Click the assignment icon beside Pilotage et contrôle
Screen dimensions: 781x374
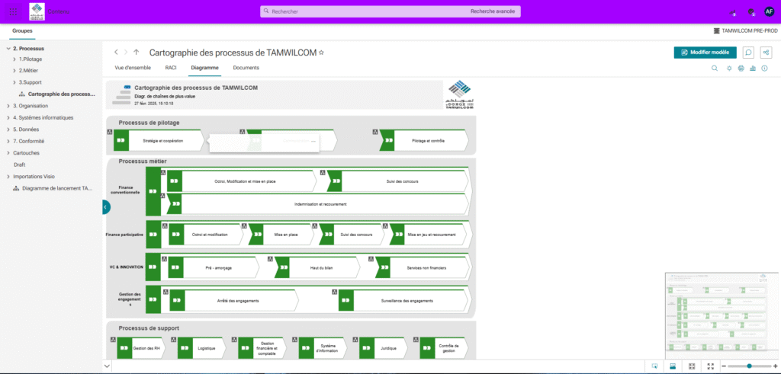tap(375, 132)
